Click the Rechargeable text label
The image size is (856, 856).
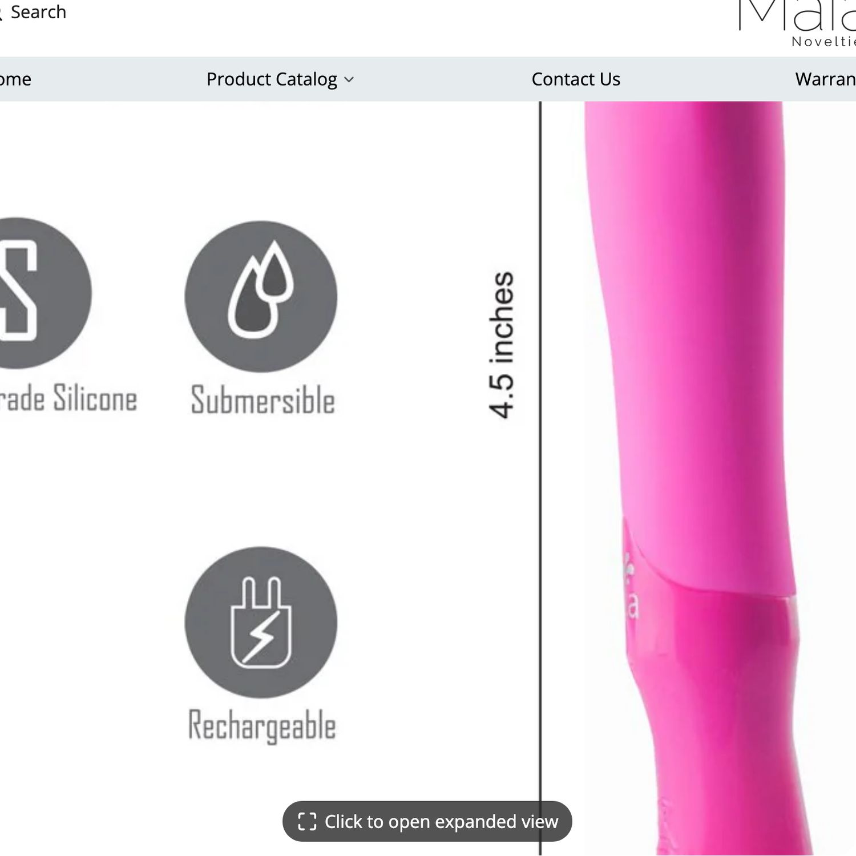pos(262,726)
